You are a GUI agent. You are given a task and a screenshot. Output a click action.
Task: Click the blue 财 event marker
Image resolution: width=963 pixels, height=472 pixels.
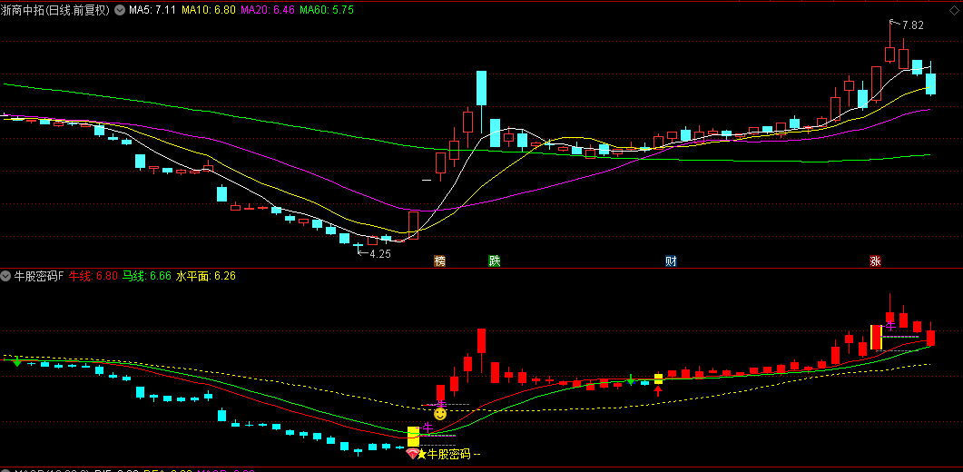coord(672,261)
